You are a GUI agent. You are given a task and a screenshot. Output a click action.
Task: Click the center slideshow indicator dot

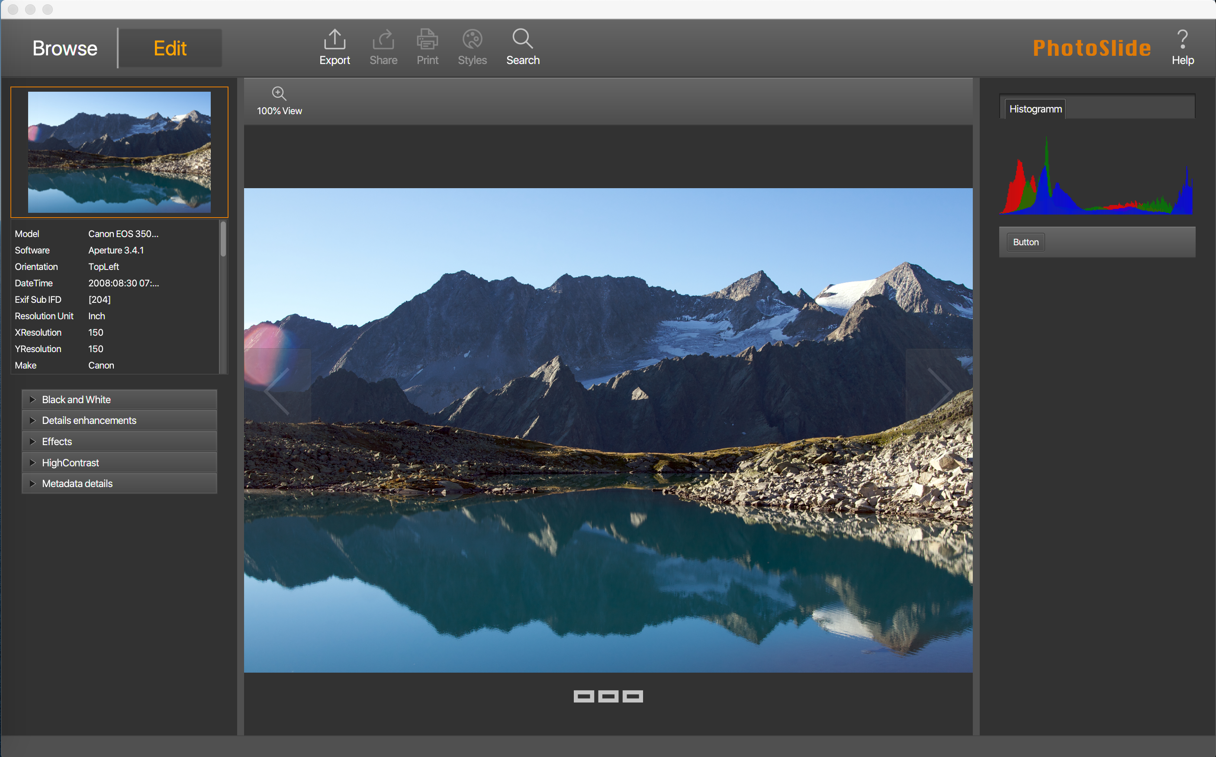tap(608, 696)
